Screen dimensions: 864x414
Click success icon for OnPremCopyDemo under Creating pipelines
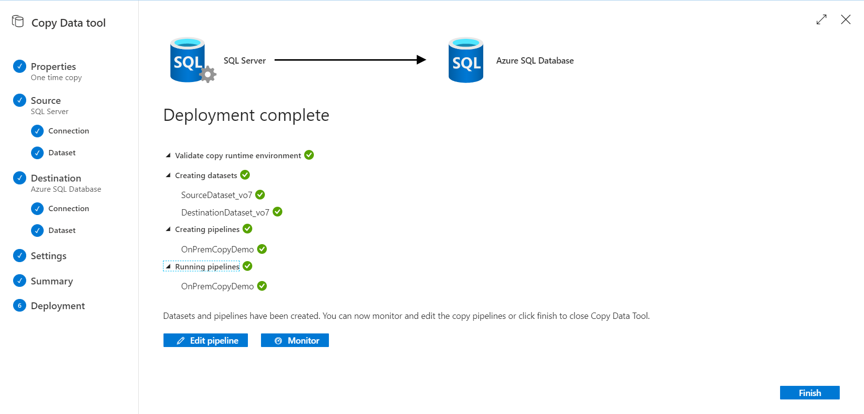[x=262, y=249]
